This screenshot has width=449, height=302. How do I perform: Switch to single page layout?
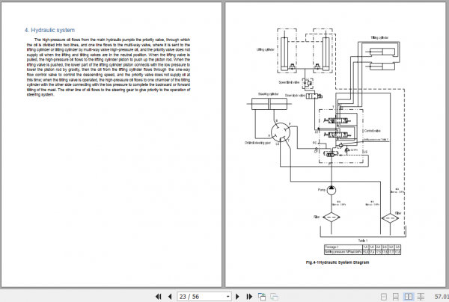pyautogui.click(x=384, y=297)
